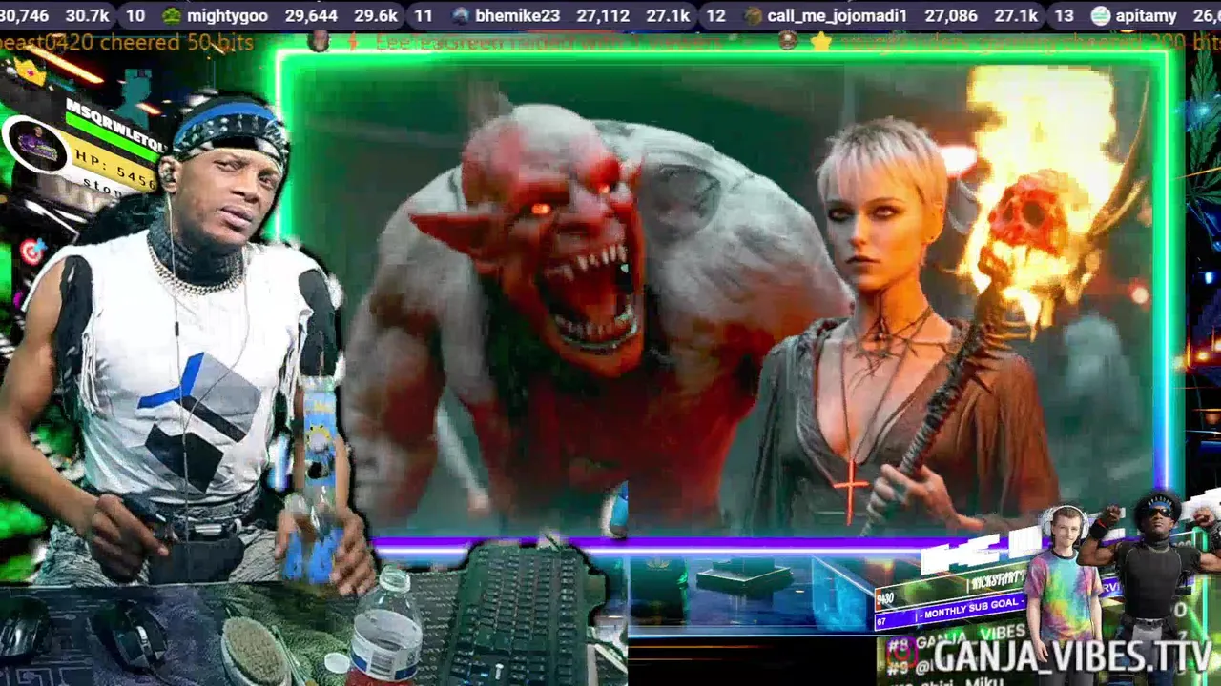Click the tie-dye shirt avatar character
The width and height of the screenshot is (1221, 686).
tap(1064, 581)
